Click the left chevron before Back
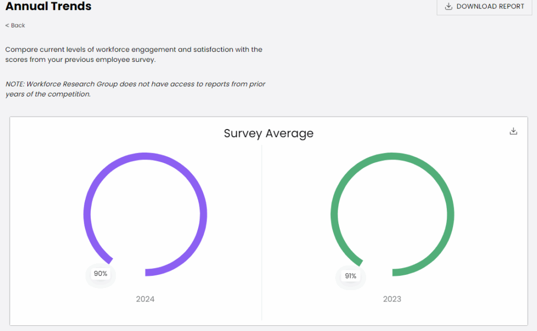Viewport: 537px width, 331px height. tap(7, 25)
